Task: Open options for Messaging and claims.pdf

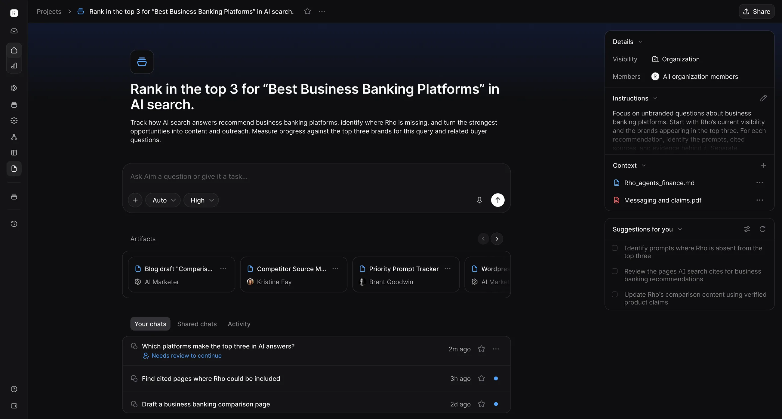Action: [759, 200]
